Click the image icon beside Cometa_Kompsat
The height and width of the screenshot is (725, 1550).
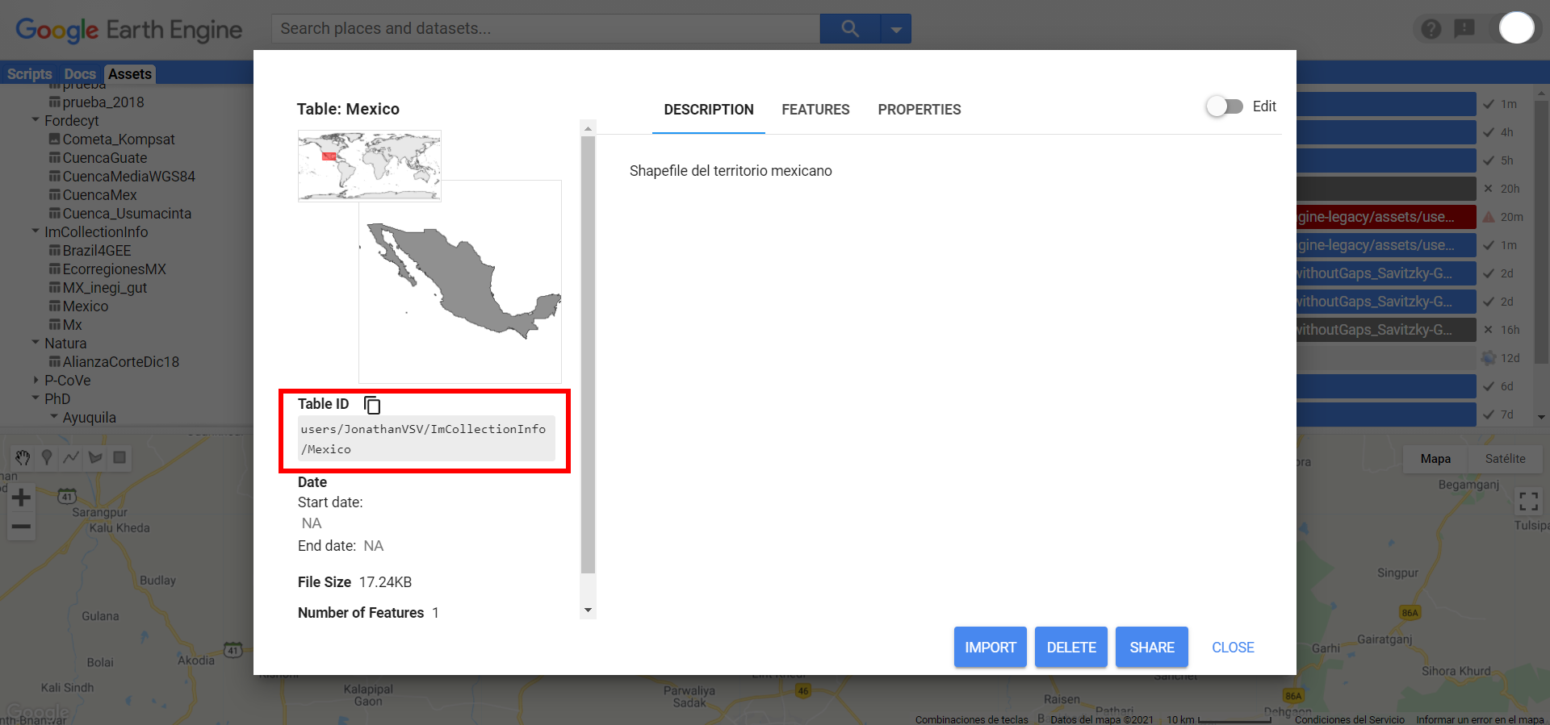(x=55, y=139)
